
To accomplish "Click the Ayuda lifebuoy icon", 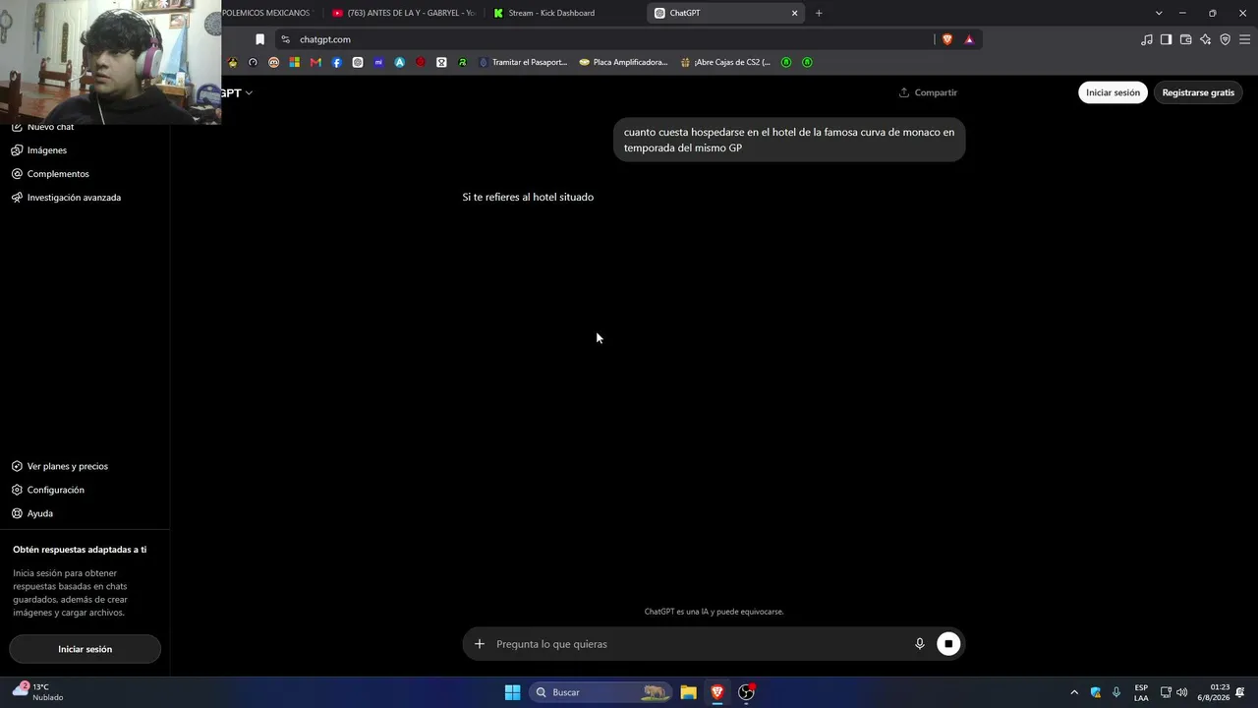I will coord(18,513).
